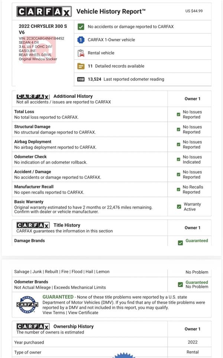Image resolution: width=223 pixels, height=358 pixels.
Task: Open the Original Window Sticker link
Action: (x=38, y=59)
